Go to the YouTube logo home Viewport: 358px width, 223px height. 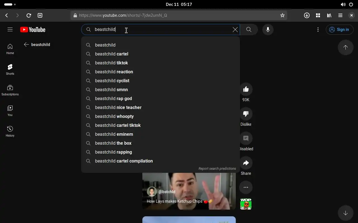point(33,30)
